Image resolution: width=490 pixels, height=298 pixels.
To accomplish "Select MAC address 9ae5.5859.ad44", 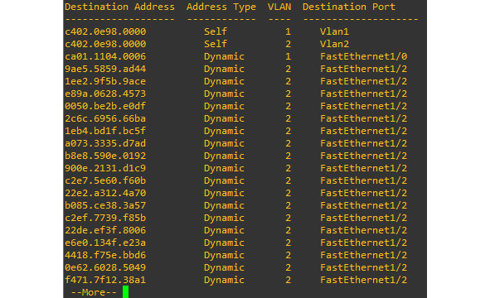I will point(105,69).
